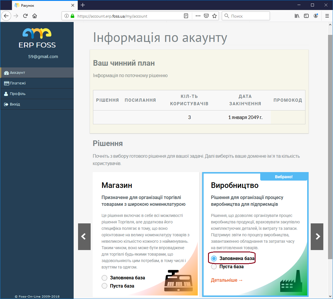Viewport: 333px width, 299px height.
Task: Click the Посилання column header
Action: click(x=140, y=100)
